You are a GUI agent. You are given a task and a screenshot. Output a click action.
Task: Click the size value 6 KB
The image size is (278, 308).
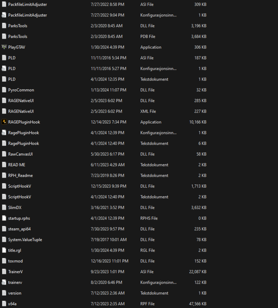click(x=202, y=143)
